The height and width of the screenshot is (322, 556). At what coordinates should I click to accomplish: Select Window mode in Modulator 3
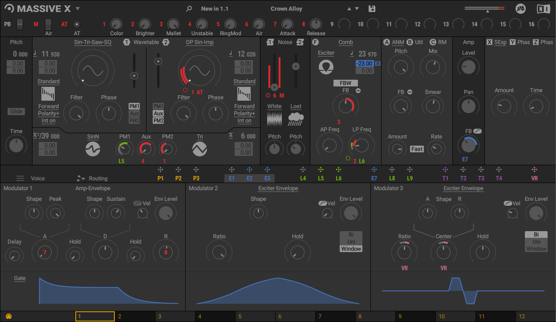[536, 249]
